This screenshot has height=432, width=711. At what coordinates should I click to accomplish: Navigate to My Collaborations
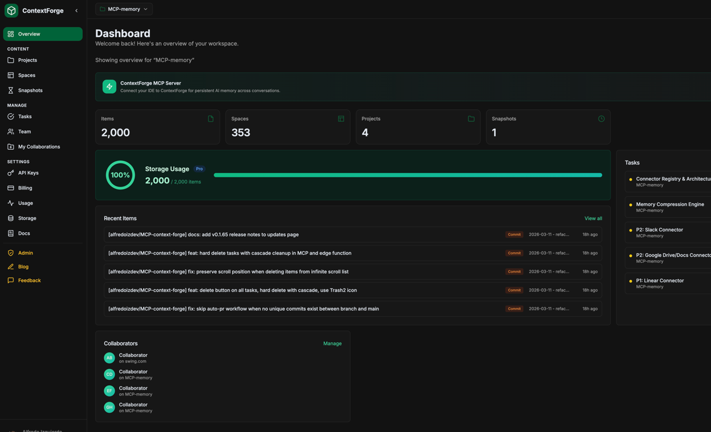pyautogui.click(x=39, y=146)
